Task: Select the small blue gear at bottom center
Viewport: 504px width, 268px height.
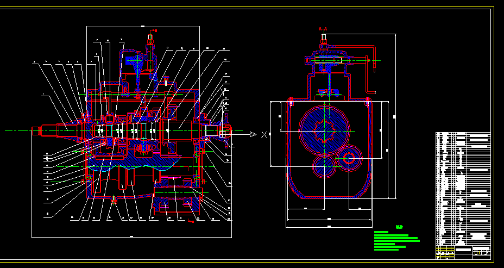Action: pos(324,166)
